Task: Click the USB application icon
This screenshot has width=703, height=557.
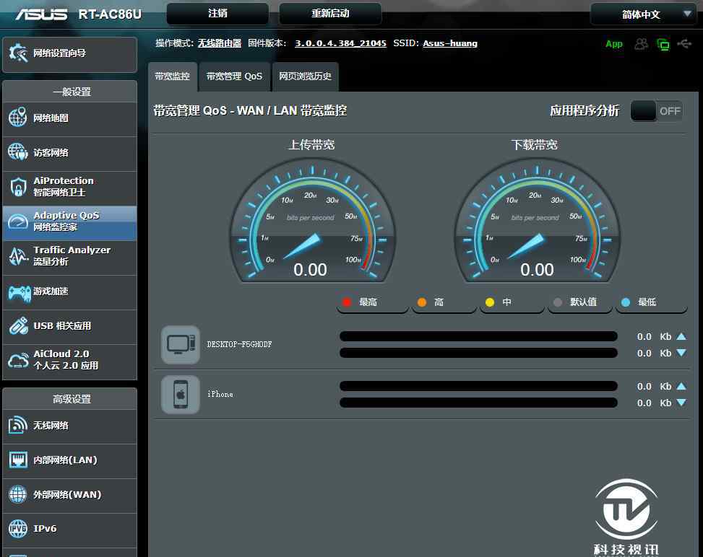Action: [x=18, y=326]
